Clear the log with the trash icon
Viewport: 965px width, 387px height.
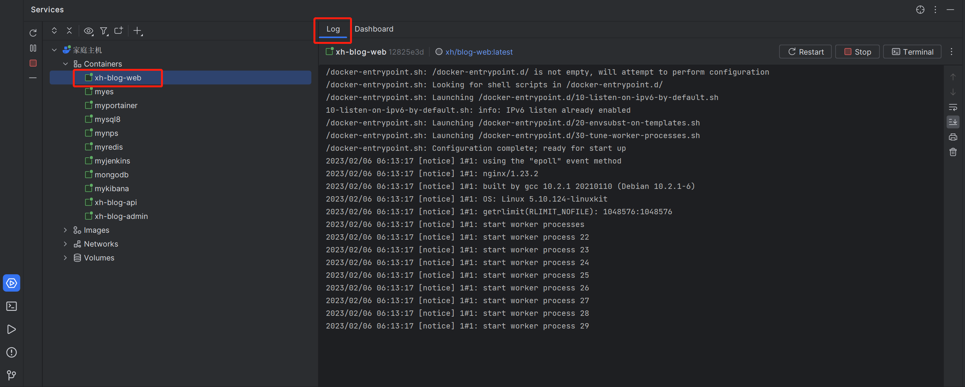(x=953, y=152)
